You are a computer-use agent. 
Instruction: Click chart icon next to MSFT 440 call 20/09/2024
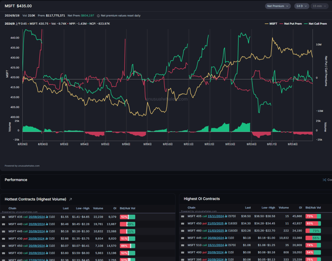(x=47, y=224)
